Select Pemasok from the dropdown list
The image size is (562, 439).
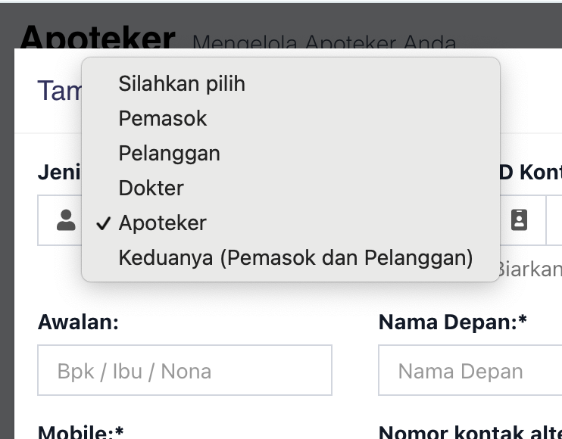163,118
